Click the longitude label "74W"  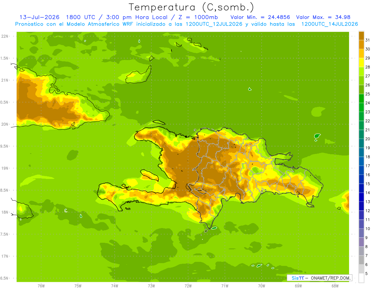115,286
